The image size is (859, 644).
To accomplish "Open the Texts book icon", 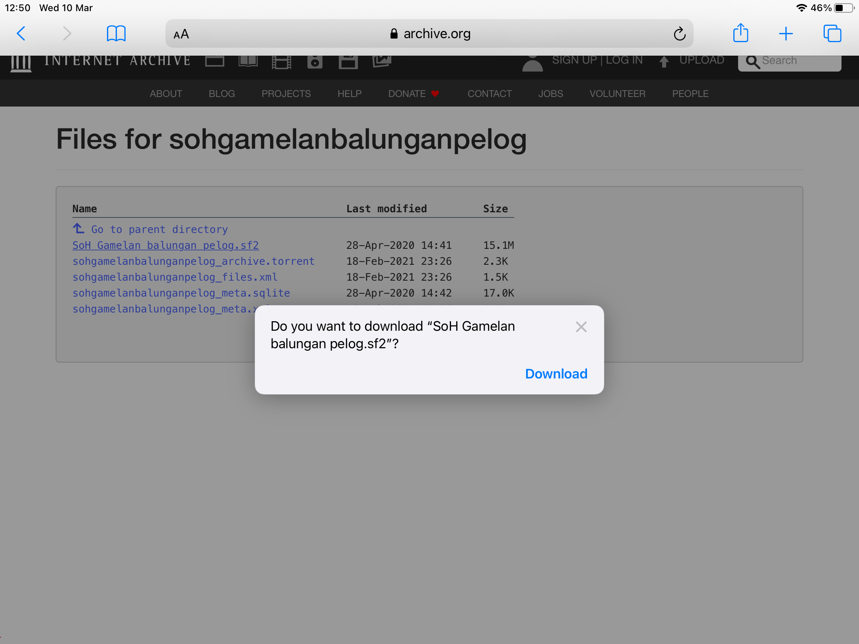I will 248,61.
